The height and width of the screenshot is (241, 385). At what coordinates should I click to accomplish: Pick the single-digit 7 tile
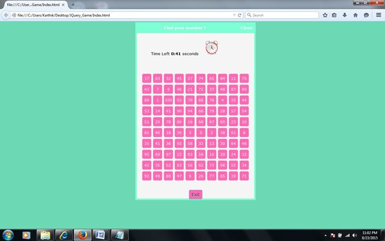157,89
